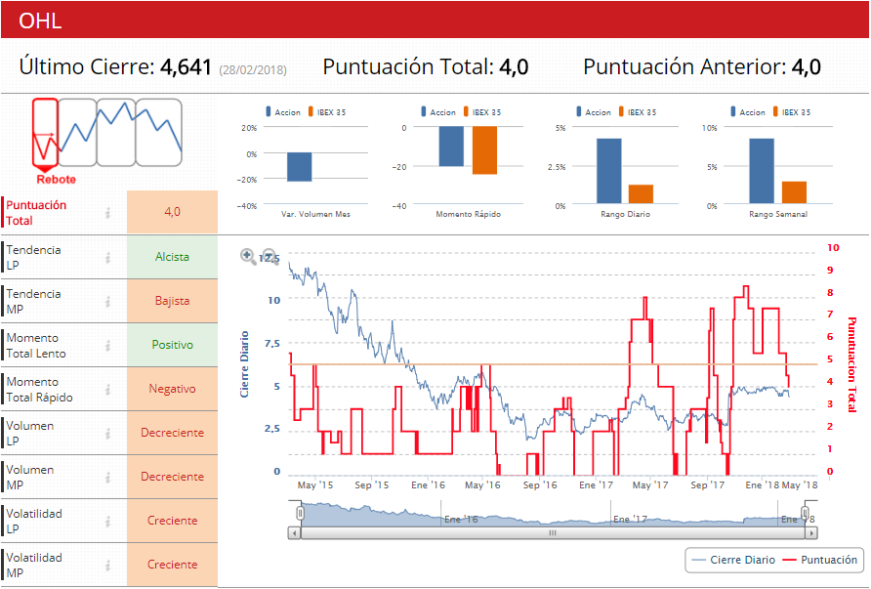Screen dimensions: 871x589
Task: Click the Bajista value for Tendencia MP
Action: [172, 301]
